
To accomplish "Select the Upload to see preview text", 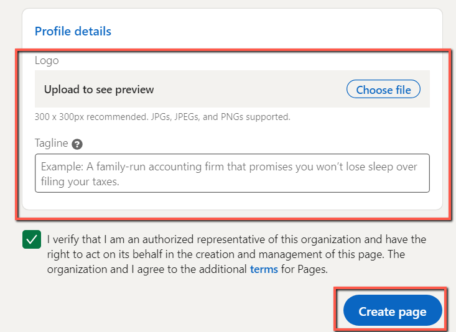I will [x=99, y=90].
